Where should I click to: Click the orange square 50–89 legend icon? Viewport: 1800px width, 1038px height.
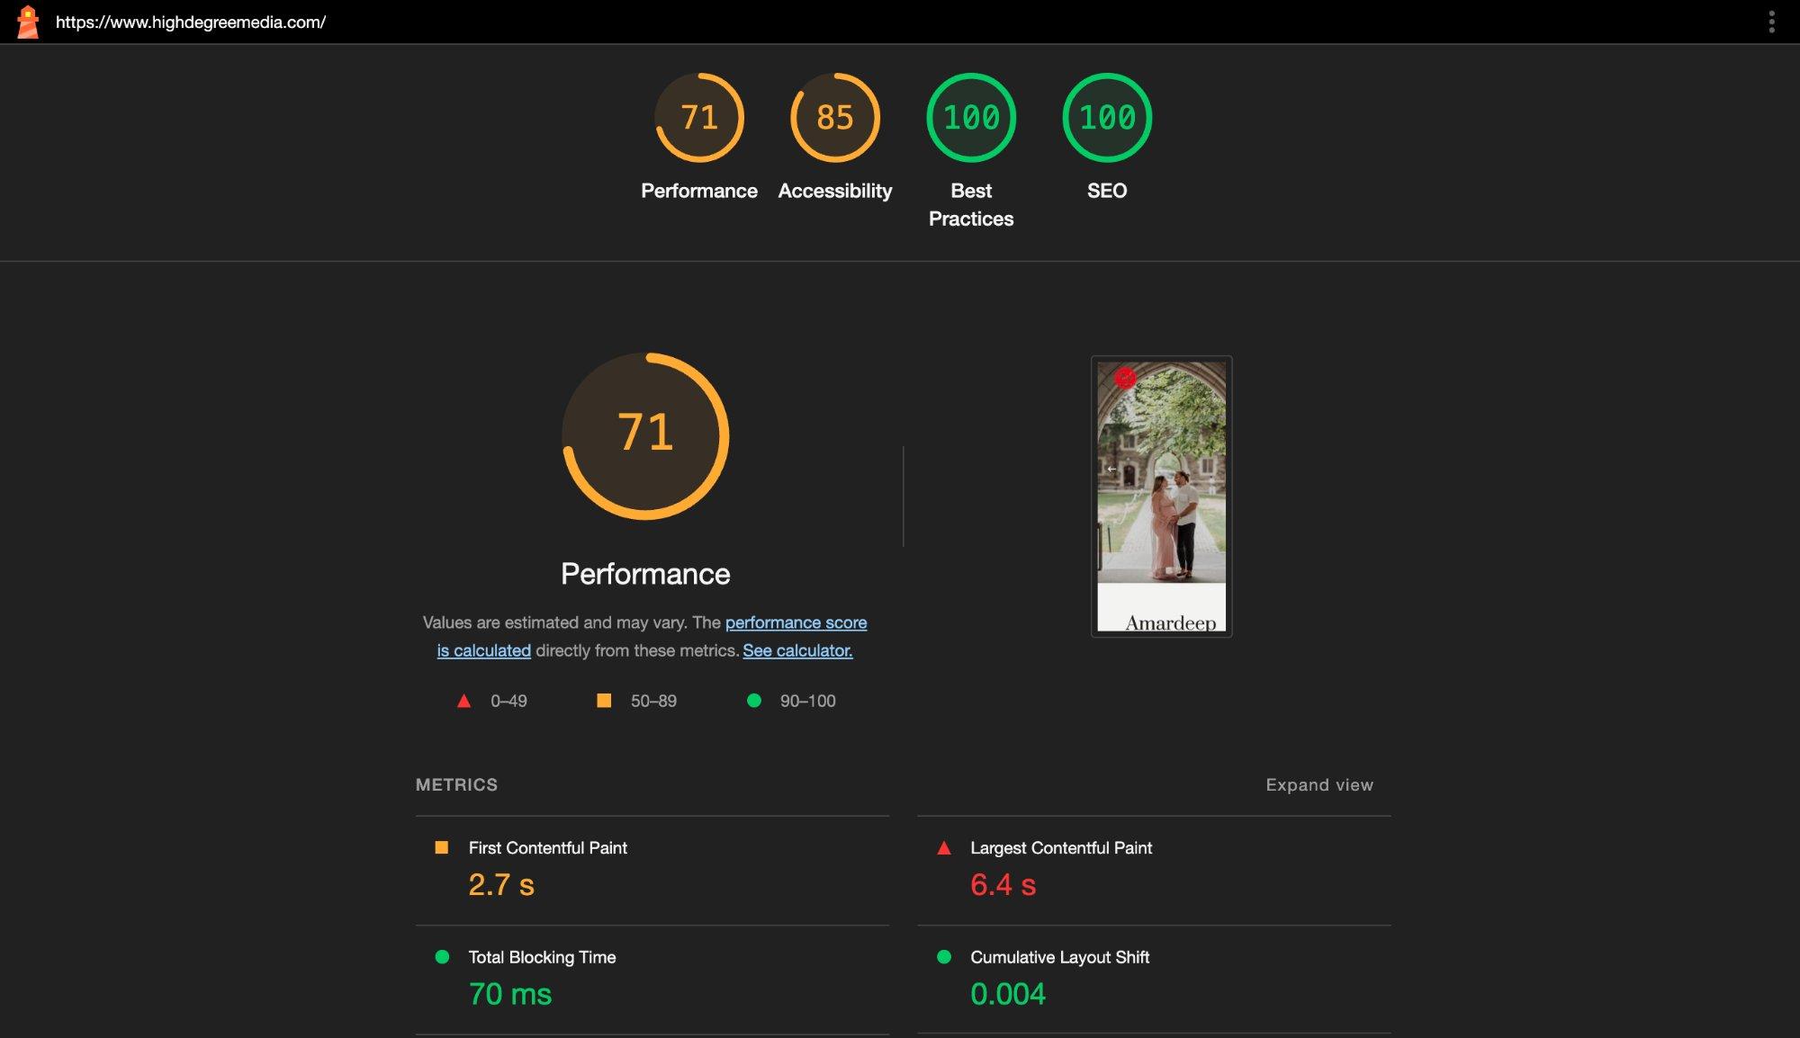tap(604, 701)
